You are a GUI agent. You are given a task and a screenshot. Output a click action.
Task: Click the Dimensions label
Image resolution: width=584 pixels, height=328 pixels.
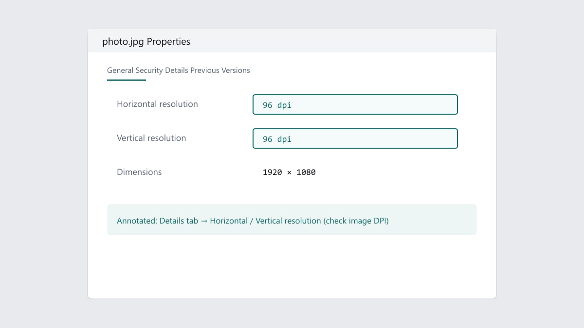coord(139,172)
